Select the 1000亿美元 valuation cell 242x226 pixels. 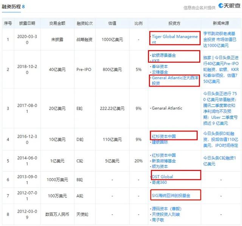tap(112, 40)
